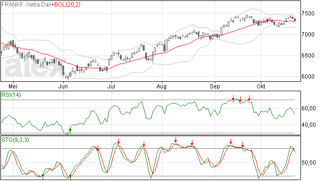The width and height of the screenshot is (323, 181).
Task: Click the STO(9,3,3) panel label
Action: pyautogui.click(x=15, y=140)
